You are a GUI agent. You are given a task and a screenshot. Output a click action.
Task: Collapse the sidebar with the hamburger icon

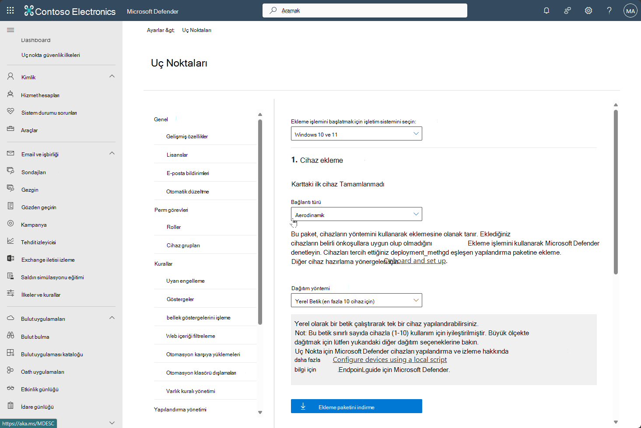tap(11, 30)
